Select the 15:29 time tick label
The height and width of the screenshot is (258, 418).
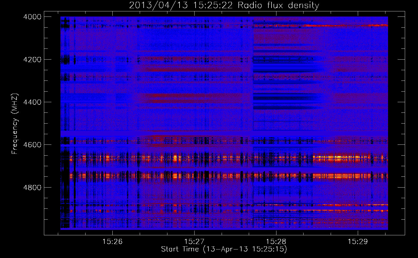(x=358, y=241)
